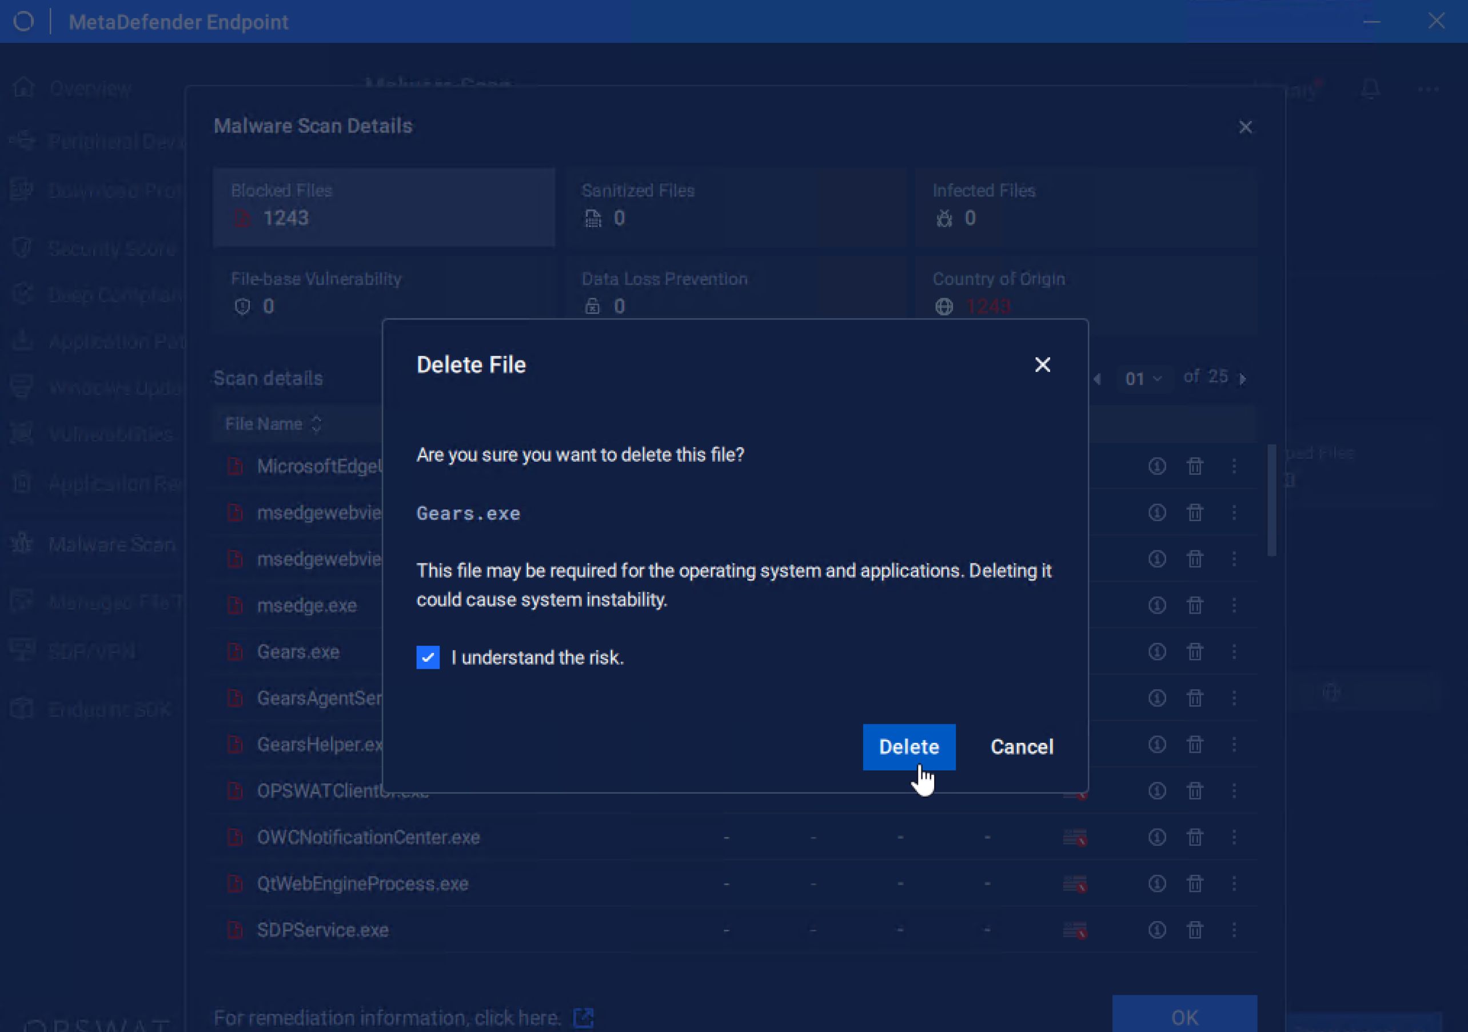Click the notification bell icon
Image resolution: width=1468 pixels, height=1032 pixels.
(x=1370, y=89)
